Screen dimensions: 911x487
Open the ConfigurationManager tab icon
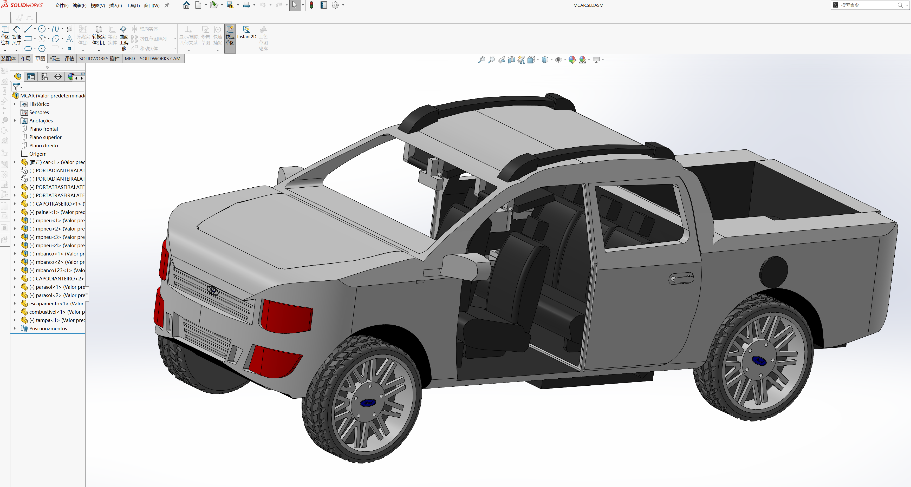(44, 77)
